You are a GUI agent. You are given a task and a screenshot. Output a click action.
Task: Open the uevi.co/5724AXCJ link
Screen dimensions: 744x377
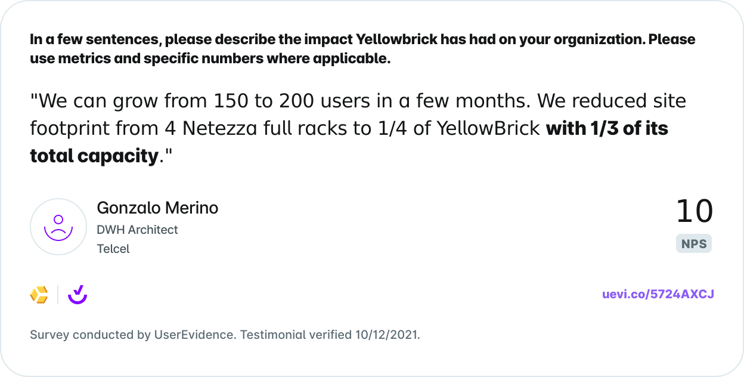point(658,294)
